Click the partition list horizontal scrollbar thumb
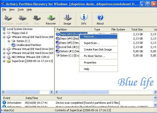The image size is (157, 113). point(84,92)
